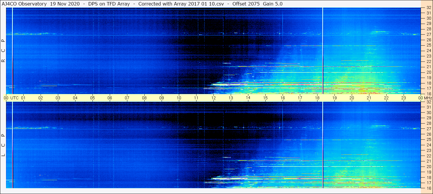Select the 24 MHz label in LCP panel

pos(428,145)
